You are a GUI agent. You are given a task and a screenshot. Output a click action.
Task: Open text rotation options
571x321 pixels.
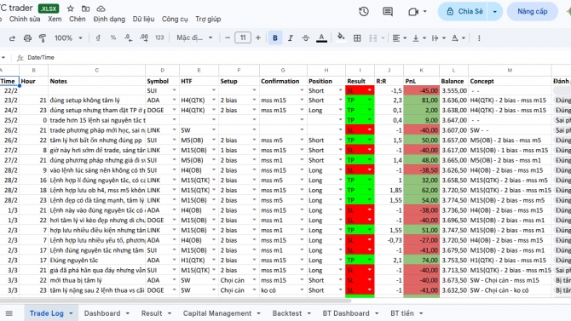tap(459, 37)
